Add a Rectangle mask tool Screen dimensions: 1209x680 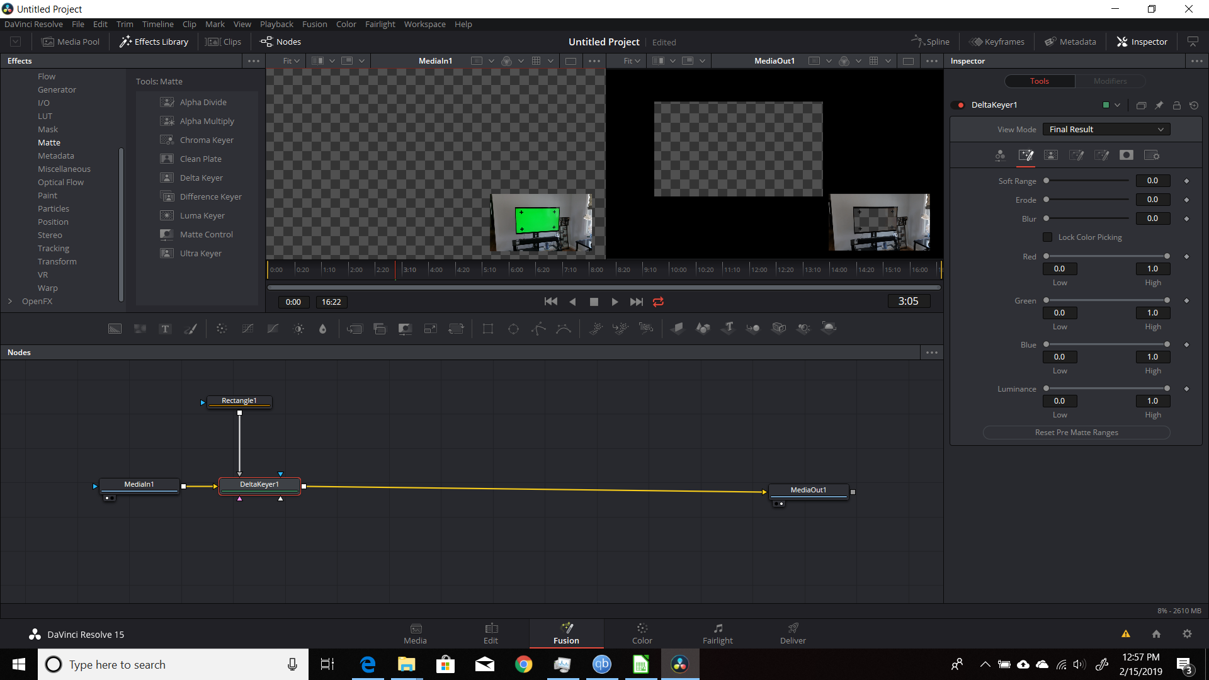pyautogui.click(x=488, y=329)
